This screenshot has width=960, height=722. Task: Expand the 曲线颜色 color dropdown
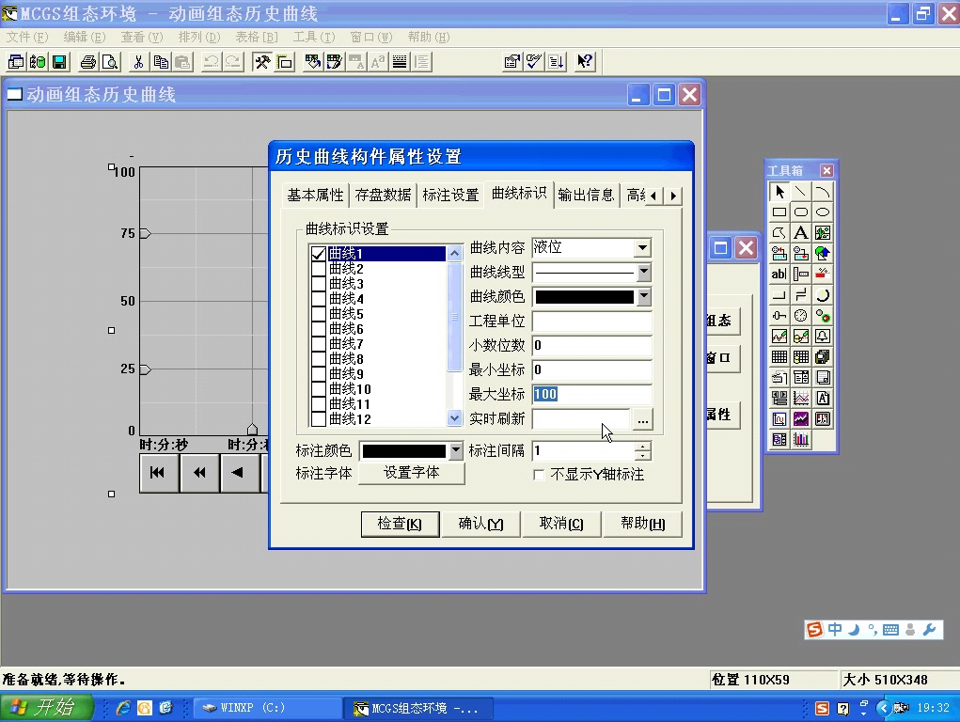coord(644,296)
